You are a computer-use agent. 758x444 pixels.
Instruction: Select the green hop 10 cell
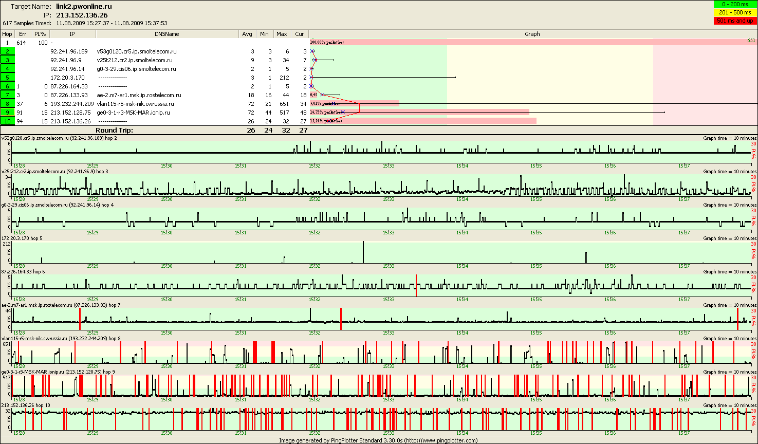coord(7,121)
